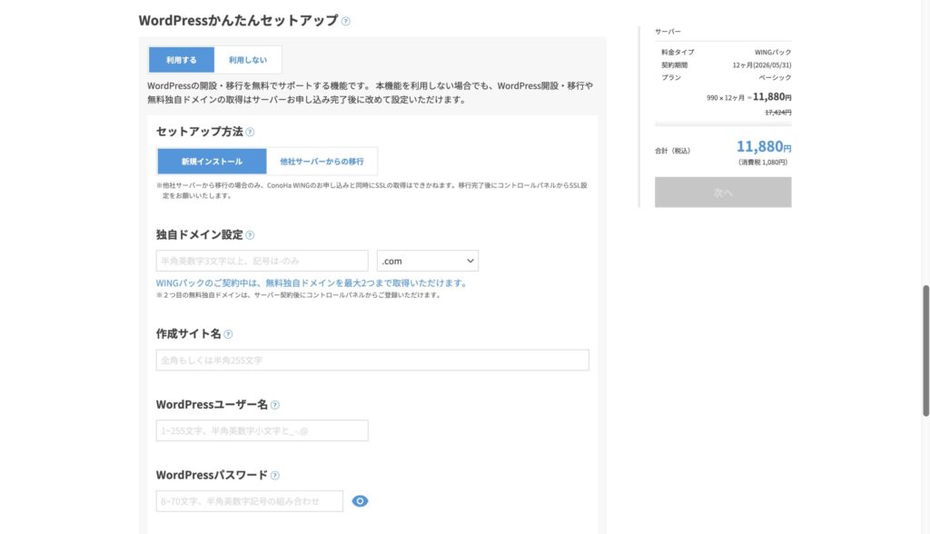Click the 11,880円 total price

764,146
